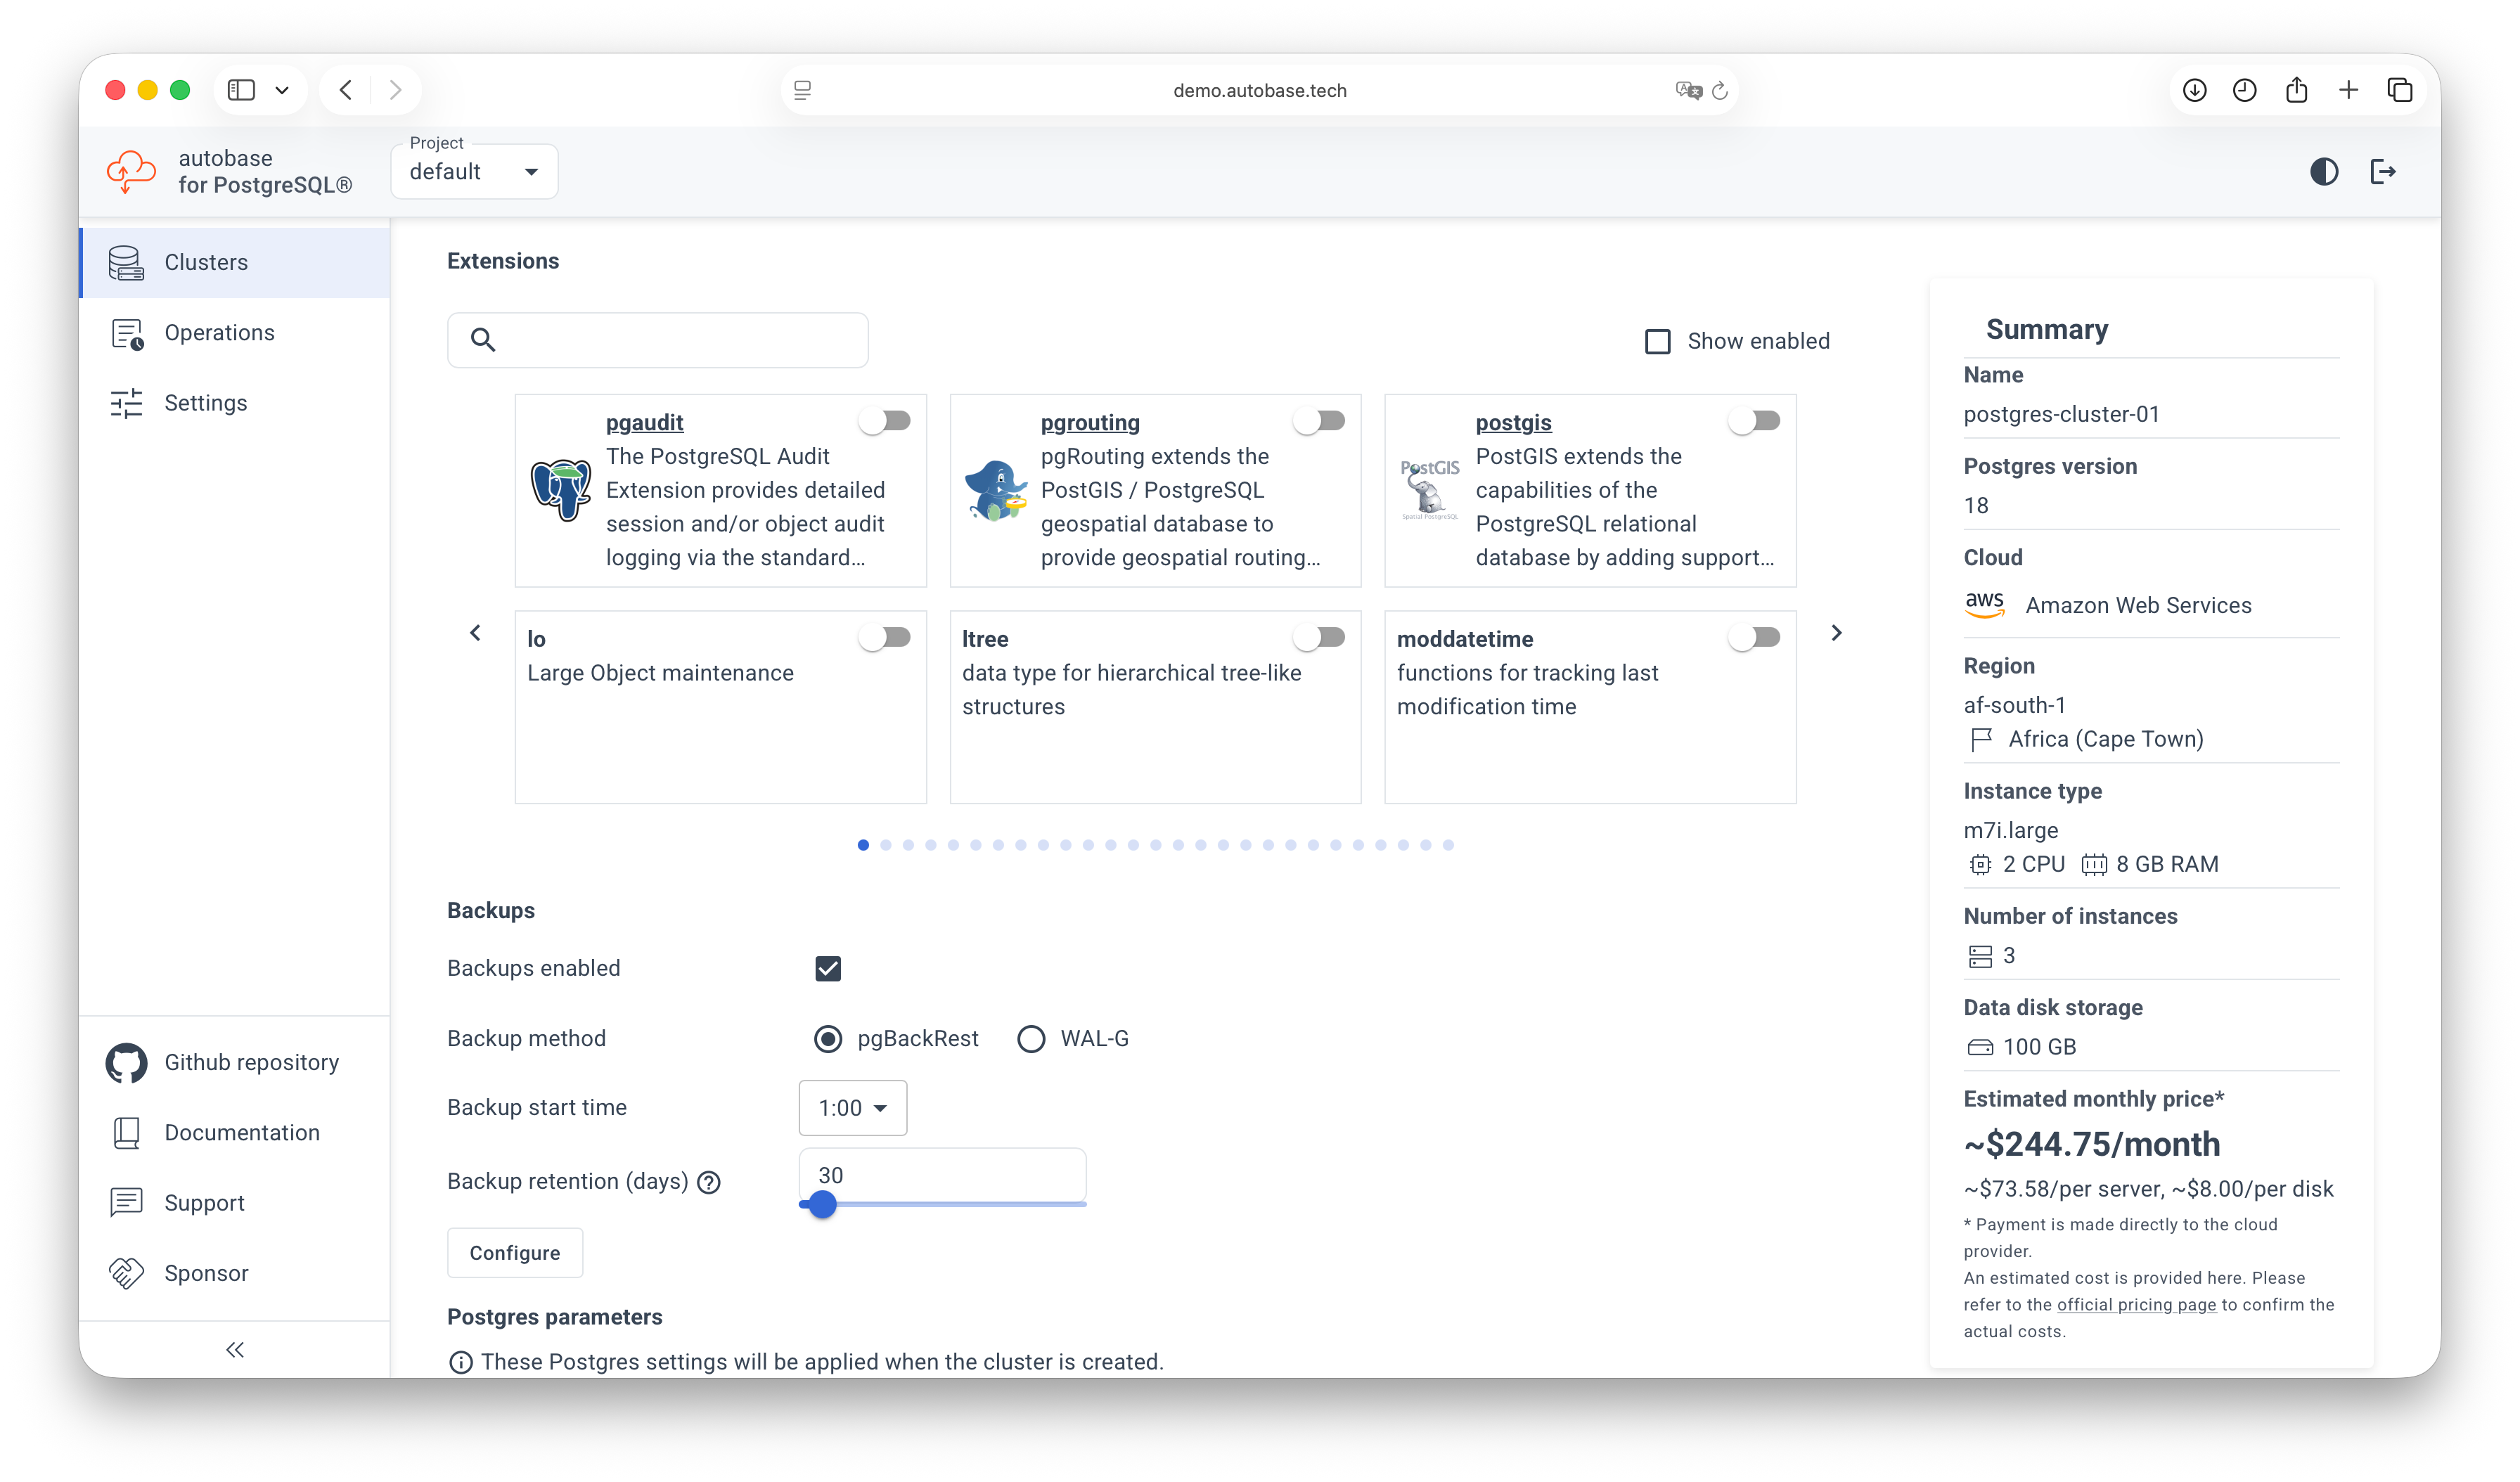This screenshot has height=1482, width=2520.
Task: Open the Backup start time dropdown
Action: [852, 1107]
